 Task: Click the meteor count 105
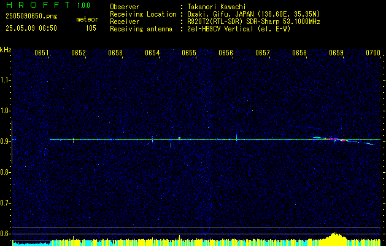coord(91,28)
